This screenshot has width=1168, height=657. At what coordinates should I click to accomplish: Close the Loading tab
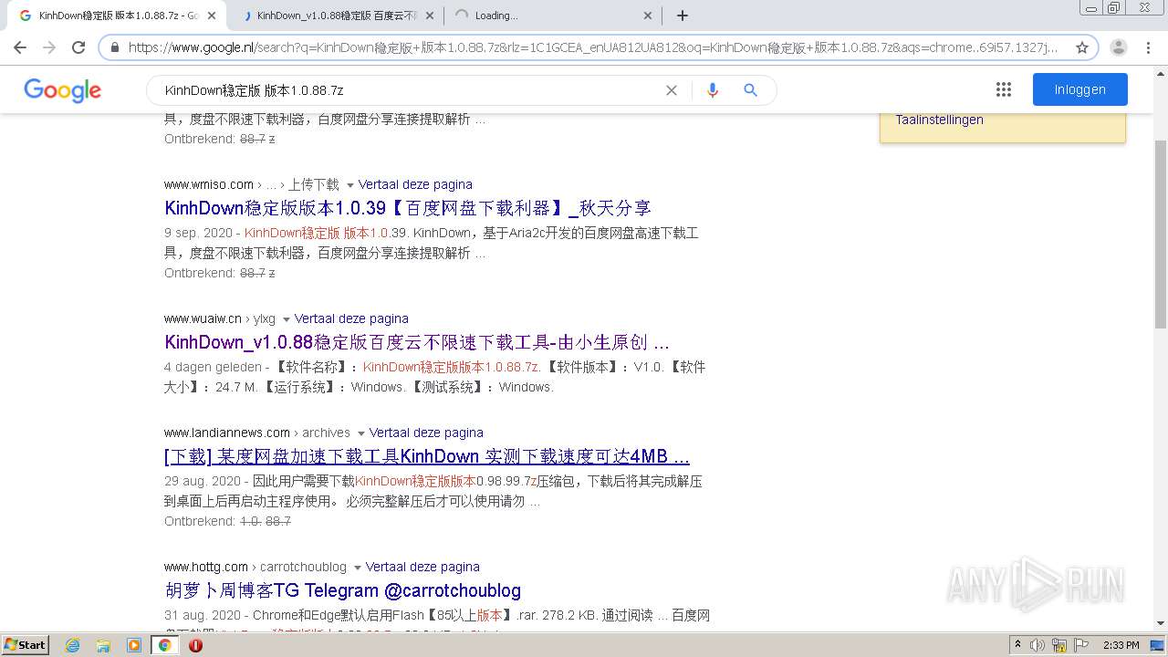pos(648,16)
